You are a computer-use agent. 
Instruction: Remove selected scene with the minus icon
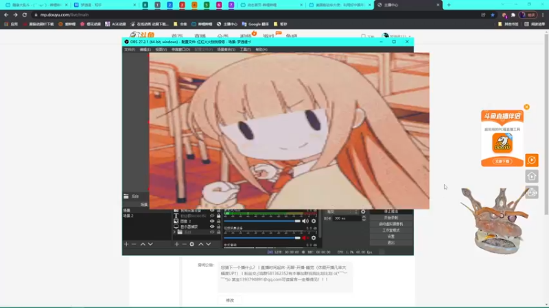click(134, 244)
